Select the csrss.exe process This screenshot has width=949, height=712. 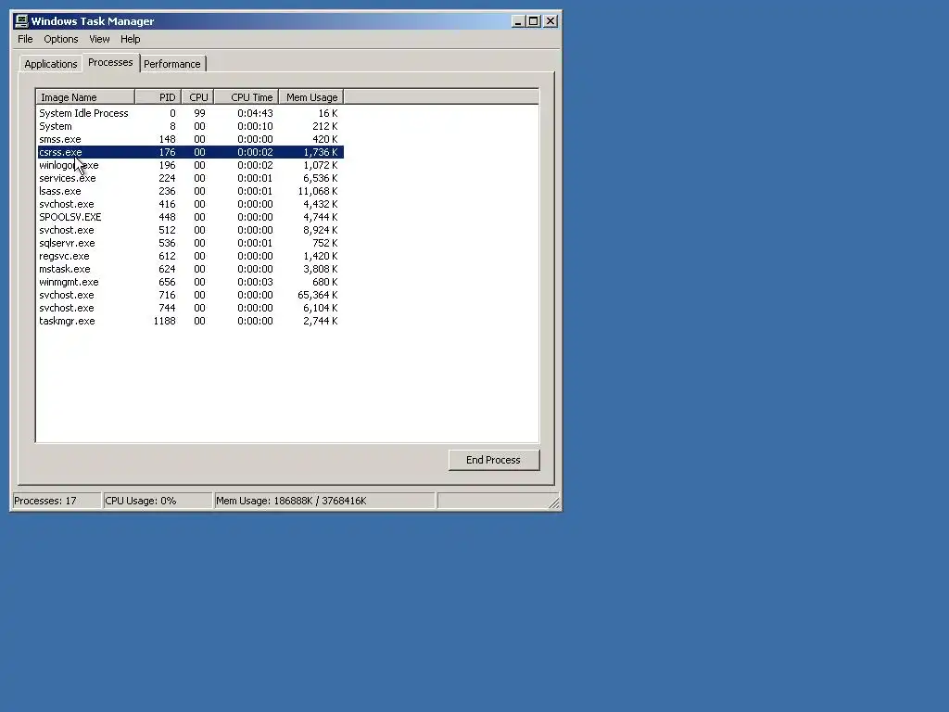190,152
